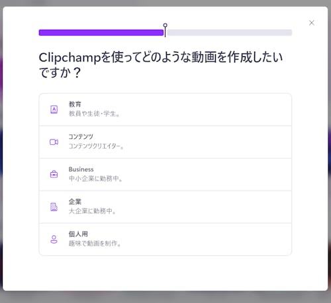Pick the Business option

click(165, 175)
